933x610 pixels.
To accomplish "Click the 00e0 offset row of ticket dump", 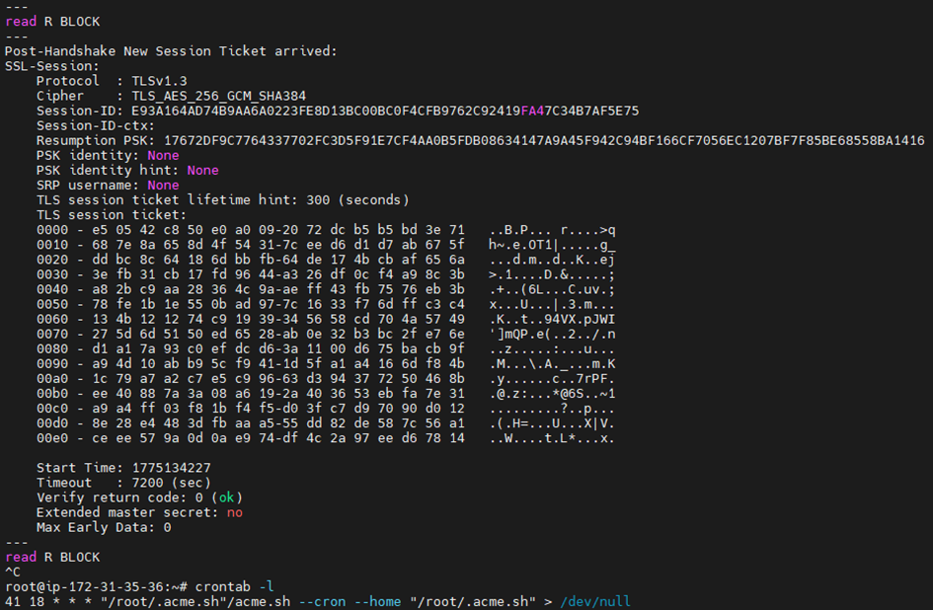I will pyautogui.click(x=250, y=437).
